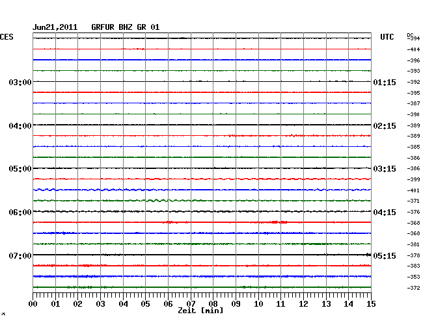Click minute label 01 on time axis
The width and height of the screenshot is (423, 321).
(55, 304)
